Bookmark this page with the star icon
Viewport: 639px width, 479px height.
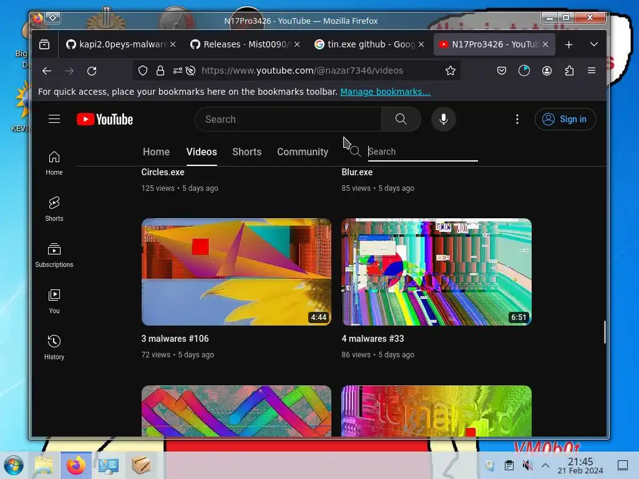451,71
